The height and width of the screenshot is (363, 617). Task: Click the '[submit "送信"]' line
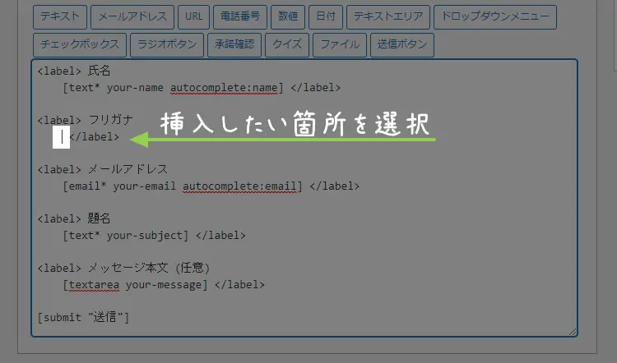[83, 318]
